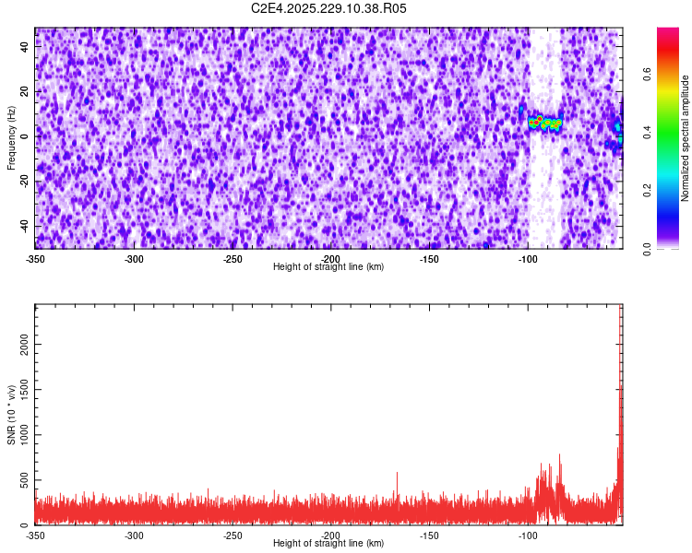The width and height of the screenshot is (692, 553).
Task: Click the -40 Hz tick label on the spectrogram
Action: pyautogui.click(x=25, y=226)
